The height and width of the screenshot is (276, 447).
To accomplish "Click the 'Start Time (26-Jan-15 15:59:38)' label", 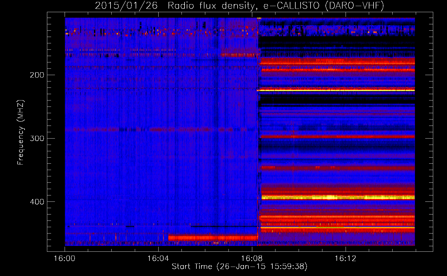I will (240, 267).
